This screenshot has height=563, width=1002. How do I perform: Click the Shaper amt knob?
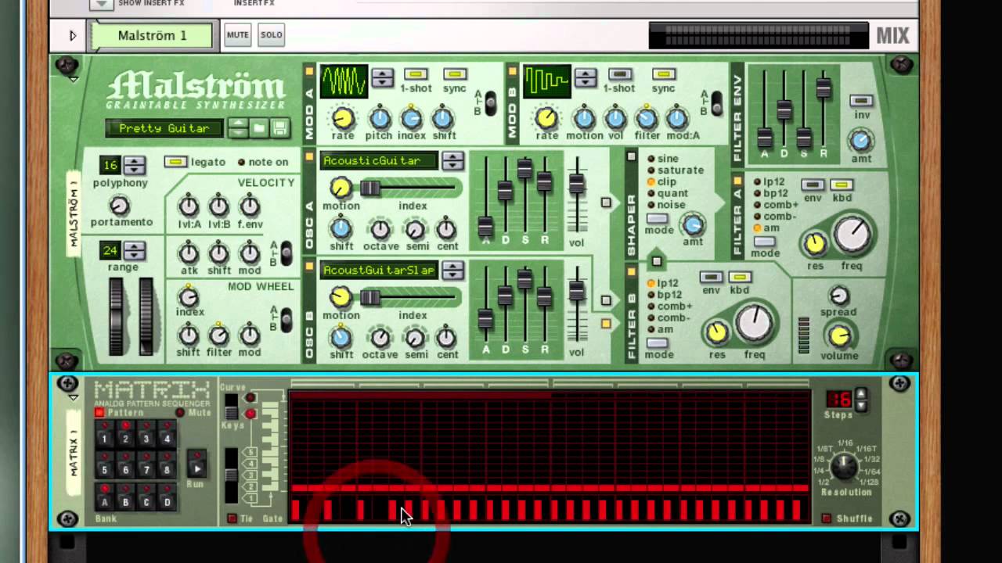(x=693, y=225)
